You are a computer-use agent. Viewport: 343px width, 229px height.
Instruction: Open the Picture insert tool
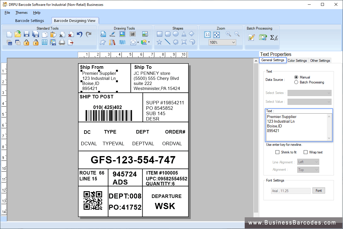pos(122,34)
